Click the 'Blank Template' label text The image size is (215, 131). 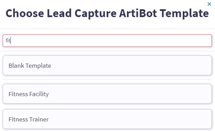click(30, 66)
